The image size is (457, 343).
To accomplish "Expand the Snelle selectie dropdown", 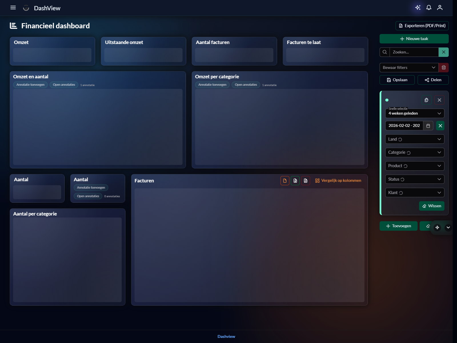I will point(414,113).
